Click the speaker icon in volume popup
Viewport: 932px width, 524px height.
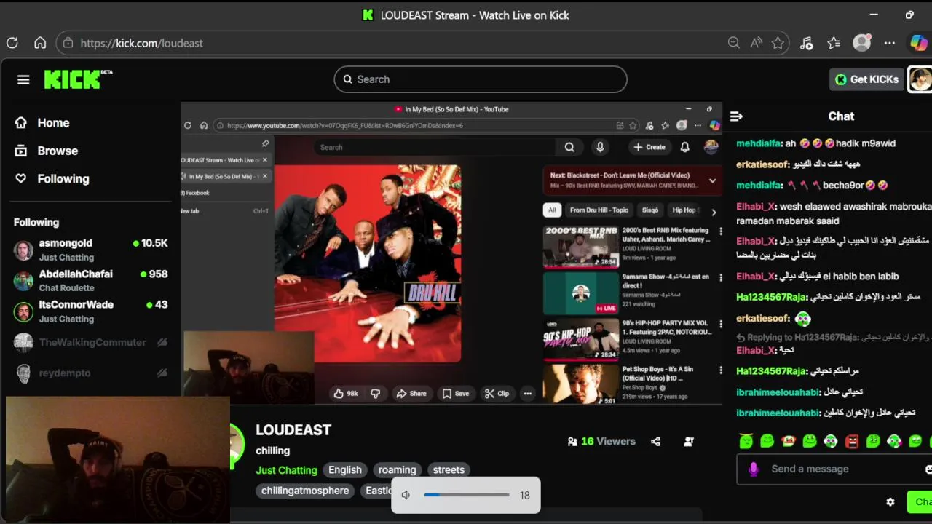click(x=406, y=495)
